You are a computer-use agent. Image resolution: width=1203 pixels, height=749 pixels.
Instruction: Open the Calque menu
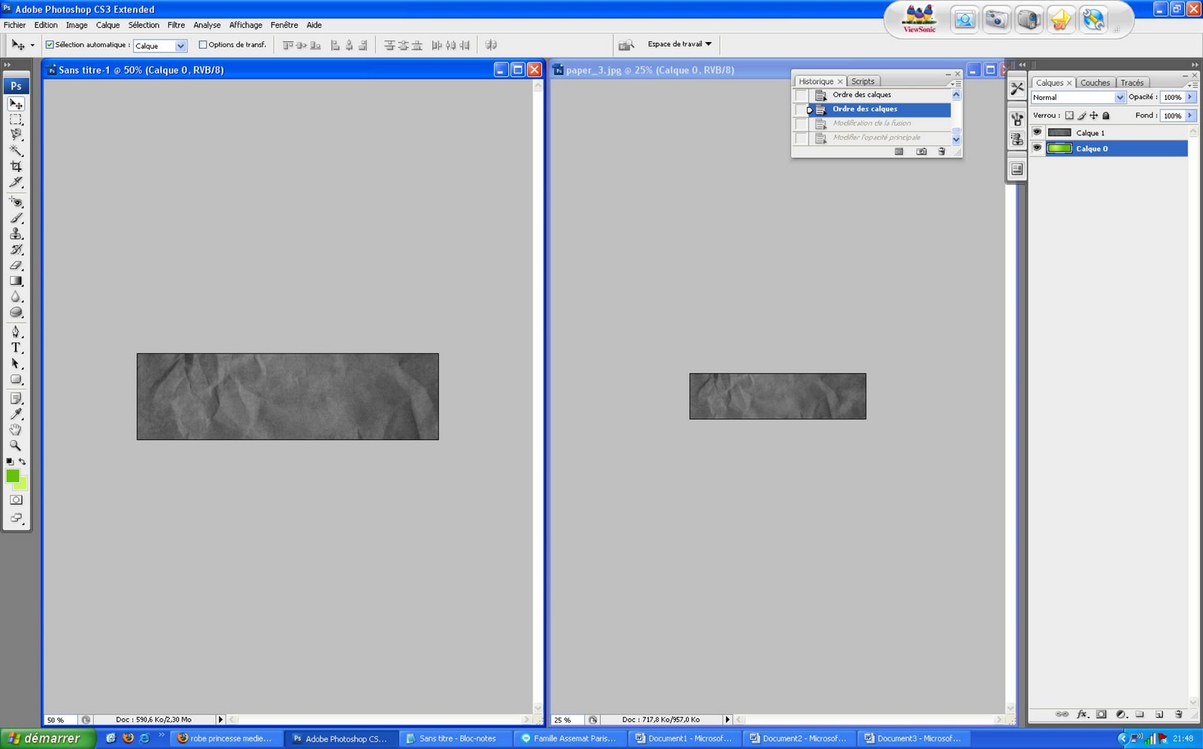(x=108, y=25)
